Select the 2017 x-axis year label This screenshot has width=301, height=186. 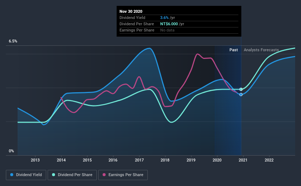[139, 160]
